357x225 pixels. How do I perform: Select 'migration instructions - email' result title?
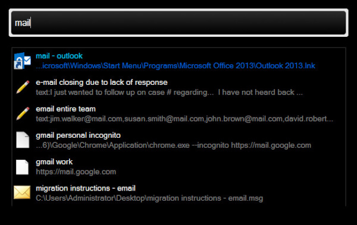(x=86, y=188)
